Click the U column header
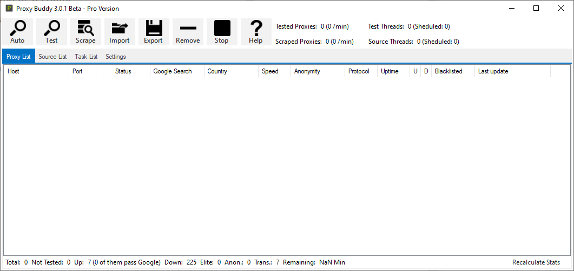The width and height of the screenshot is (574, 271). tap(415, 71)
